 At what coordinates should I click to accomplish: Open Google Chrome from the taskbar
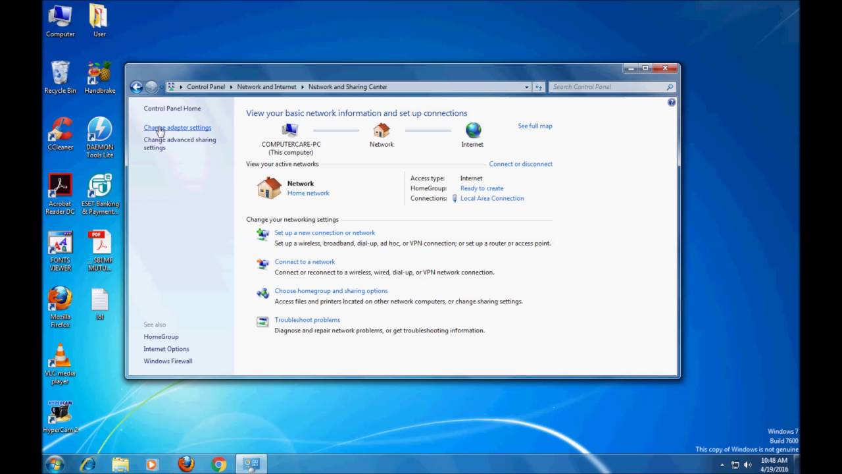[x=219, y=464]
